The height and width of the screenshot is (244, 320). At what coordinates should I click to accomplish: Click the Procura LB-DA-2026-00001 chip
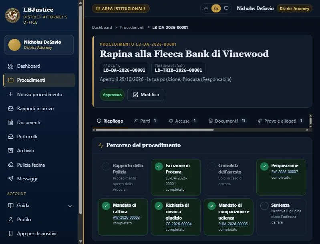tap(124, 68)
